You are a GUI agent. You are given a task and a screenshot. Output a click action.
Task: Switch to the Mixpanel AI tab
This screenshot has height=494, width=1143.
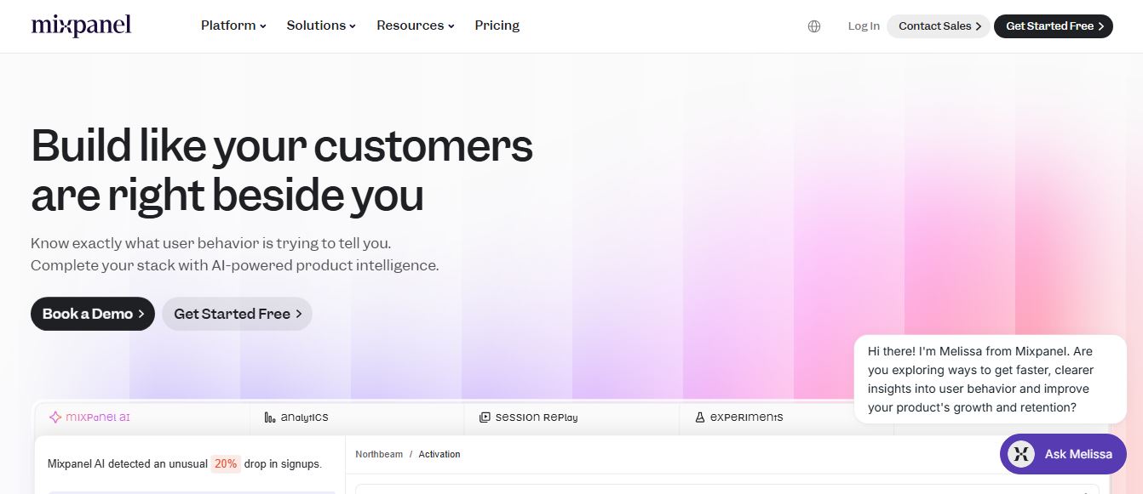point(143,417)
